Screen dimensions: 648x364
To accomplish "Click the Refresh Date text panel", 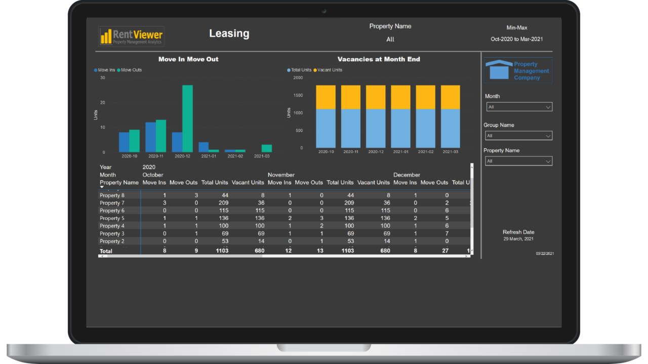I will click(518, 235).
